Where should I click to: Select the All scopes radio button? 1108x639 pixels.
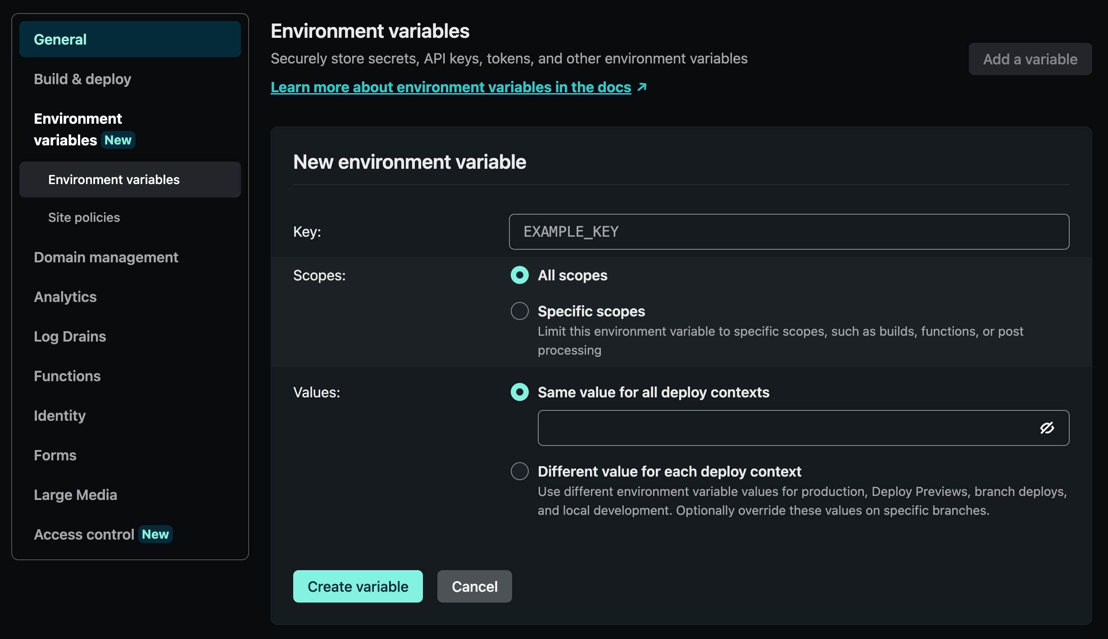[519, 275]
